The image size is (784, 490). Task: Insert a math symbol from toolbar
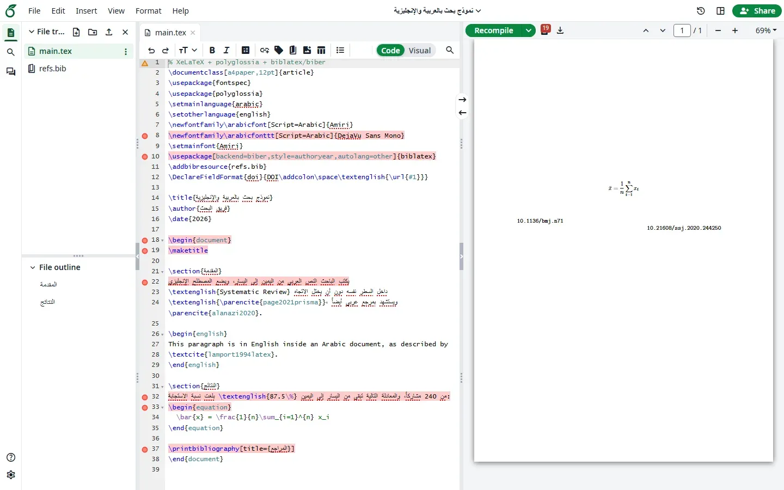click(x=246, y=50)
